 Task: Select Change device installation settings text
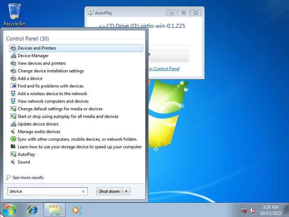(51, 71)
